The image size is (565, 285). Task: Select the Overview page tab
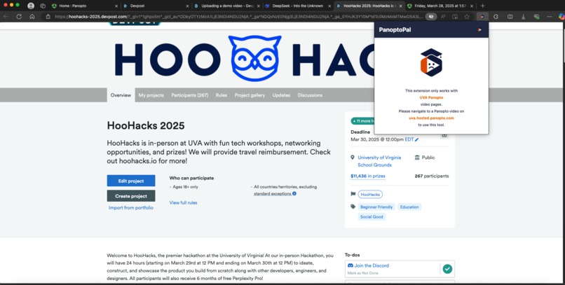coord(121,95)
